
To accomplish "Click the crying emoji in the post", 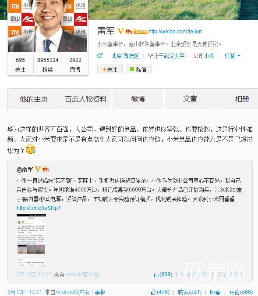I will [31, 149].
